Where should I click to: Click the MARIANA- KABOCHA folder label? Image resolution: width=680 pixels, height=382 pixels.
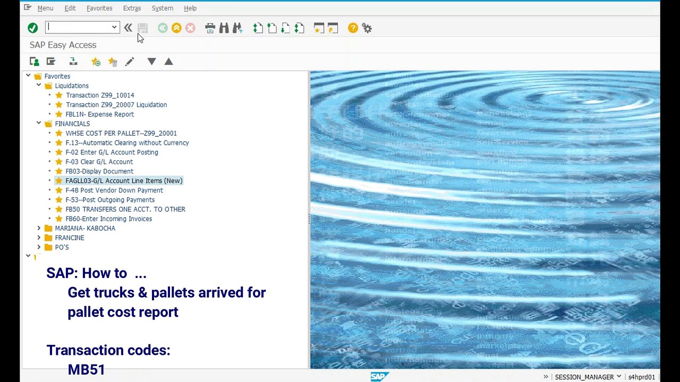pos(85,228)
